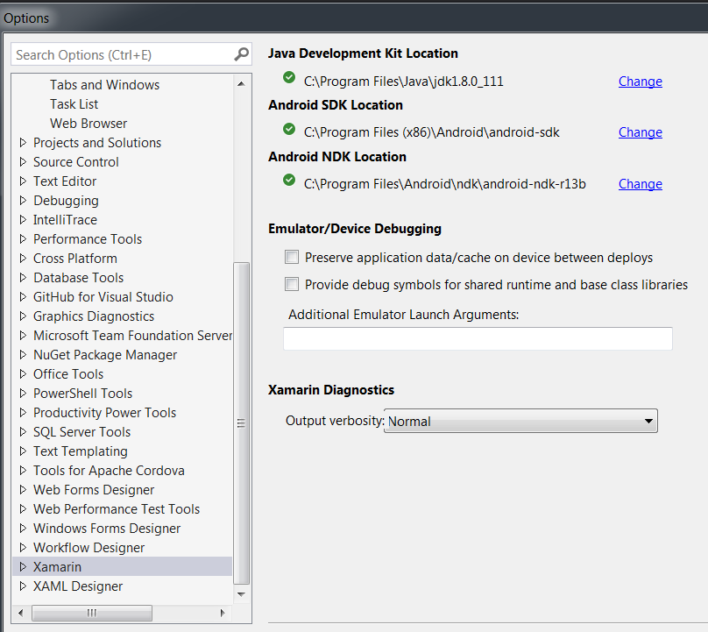
Task: Select Tools for Apache Cordova item
Action: click(109, 470)
